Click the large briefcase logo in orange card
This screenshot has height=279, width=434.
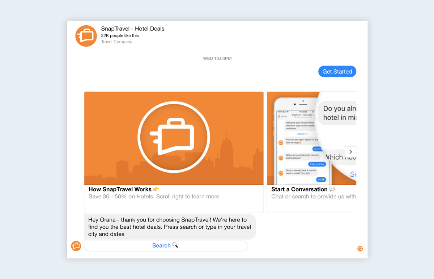point(174,138)
